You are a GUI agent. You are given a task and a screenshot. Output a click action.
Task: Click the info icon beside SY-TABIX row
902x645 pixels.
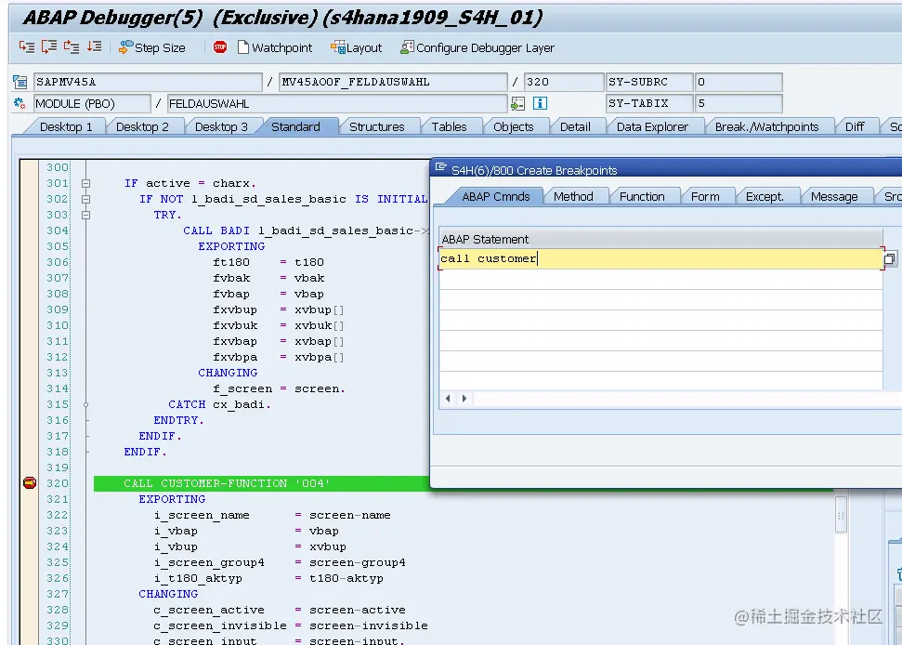pyautogui.click(x=539, y=103)
